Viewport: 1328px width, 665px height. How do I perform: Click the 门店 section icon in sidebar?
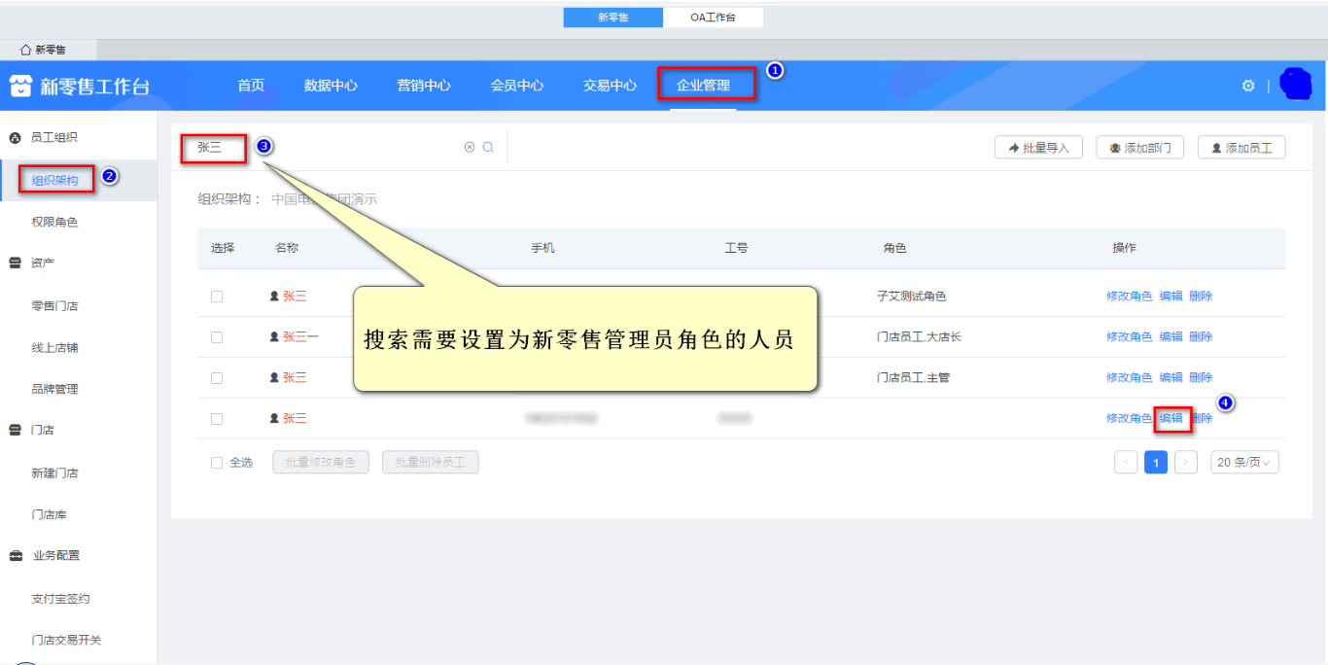tap(16, 430)
